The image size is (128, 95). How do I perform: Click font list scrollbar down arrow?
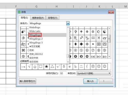pyautogui.click(x=68, y=62)
